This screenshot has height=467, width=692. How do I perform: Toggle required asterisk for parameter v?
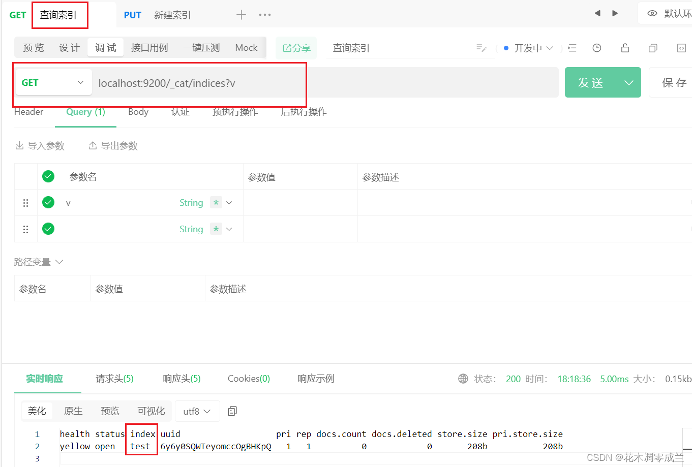(216, 202)
